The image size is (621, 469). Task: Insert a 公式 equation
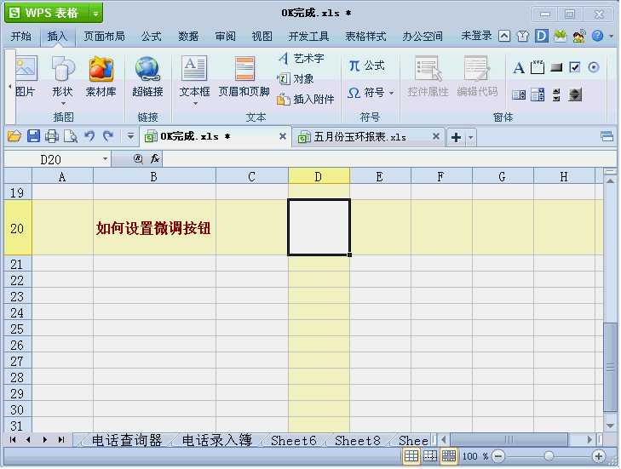point(367,66)
